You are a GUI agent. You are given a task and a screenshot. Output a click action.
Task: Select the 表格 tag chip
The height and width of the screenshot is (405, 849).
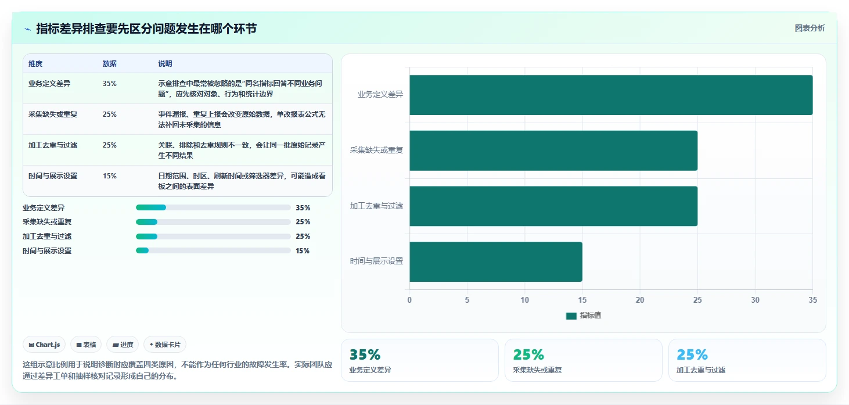tap(86, 345)
